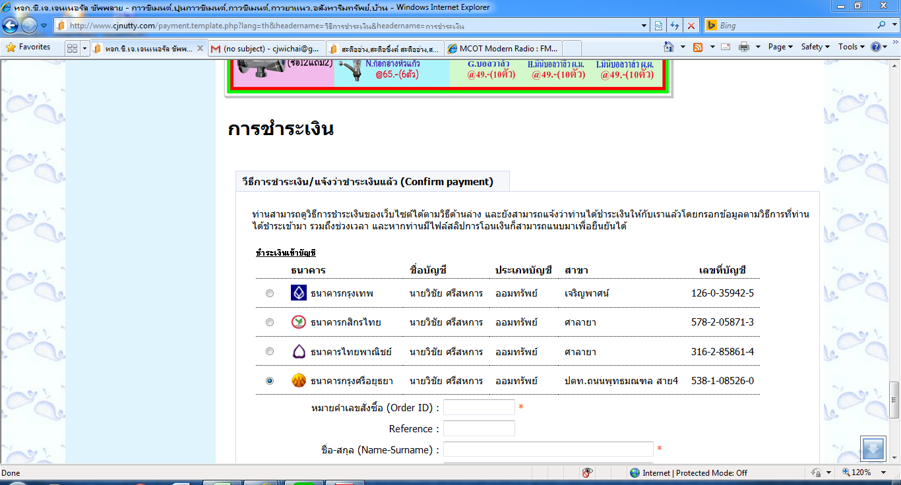Click the Krungsri Bank yellow logo icon
The image size is (901, 485).
[x=299, y=380]
